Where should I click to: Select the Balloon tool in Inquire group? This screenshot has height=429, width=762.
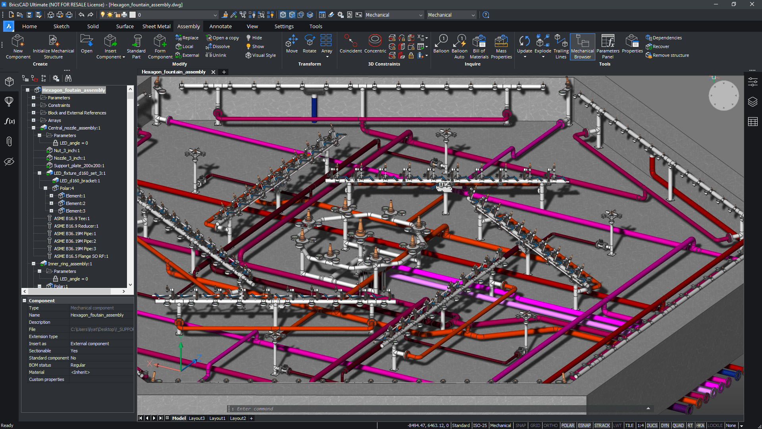[x=441, y=44]
